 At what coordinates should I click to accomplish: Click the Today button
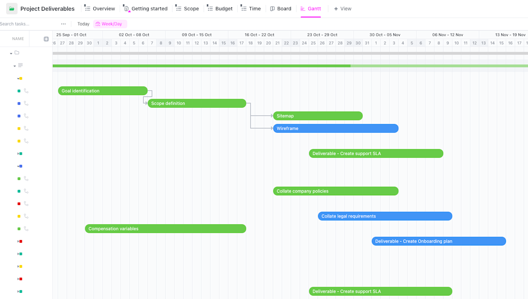pos(83,24)
